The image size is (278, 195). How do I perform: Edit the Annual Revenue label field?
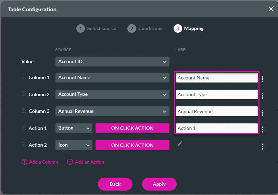click(x=217, y=111)
